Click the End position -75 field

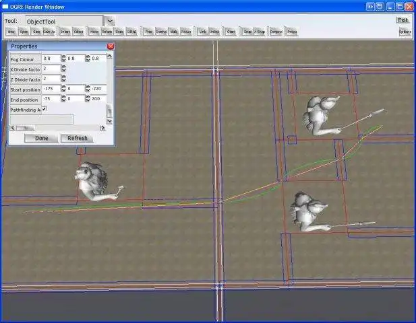click(x=51, y=99)
